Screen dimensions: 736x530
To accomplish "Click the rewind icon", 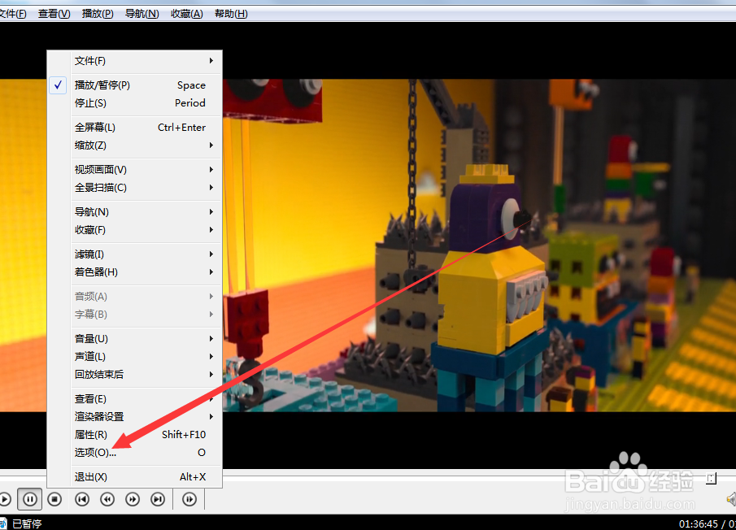I will point(107,499).
